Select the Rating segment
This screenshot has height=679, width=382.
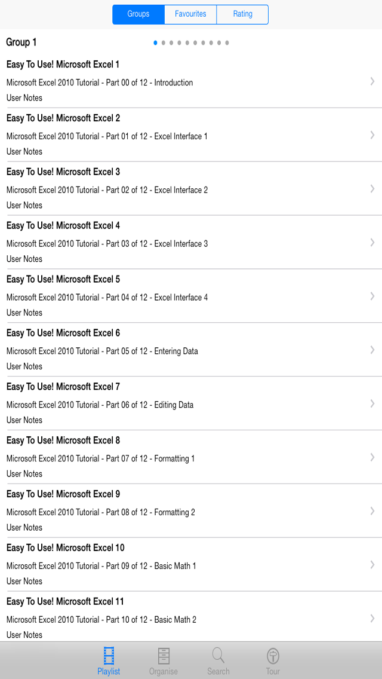pyautogui.click(x=242, y=14)
